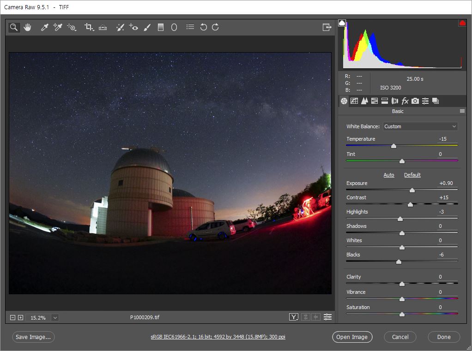472x351 pixels.
Task: Rotate image 90 degrees clockwise
Action: [215, 27]
